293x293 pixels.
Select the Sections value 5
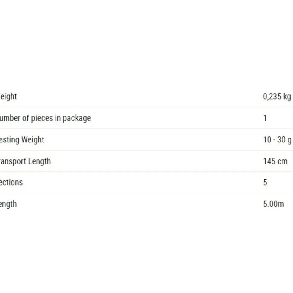(x=265, y=182)
